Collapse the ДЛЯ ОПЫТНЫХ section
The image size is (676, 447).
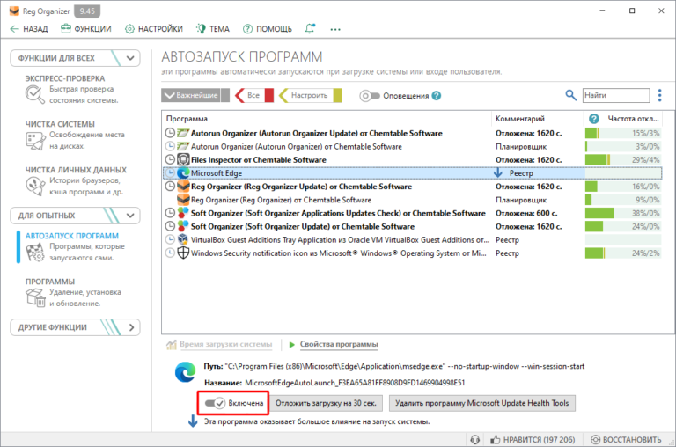130,215
